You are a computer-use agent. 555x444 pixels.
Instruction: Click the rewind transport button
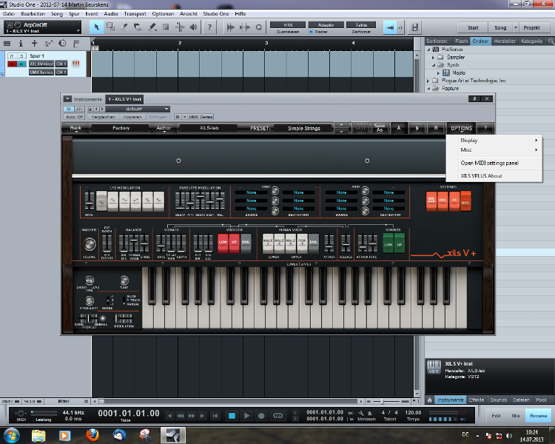(181, 416)
